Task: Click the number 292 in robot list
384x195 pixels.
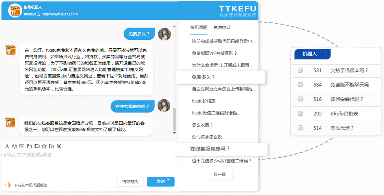Action: (318, 114)
